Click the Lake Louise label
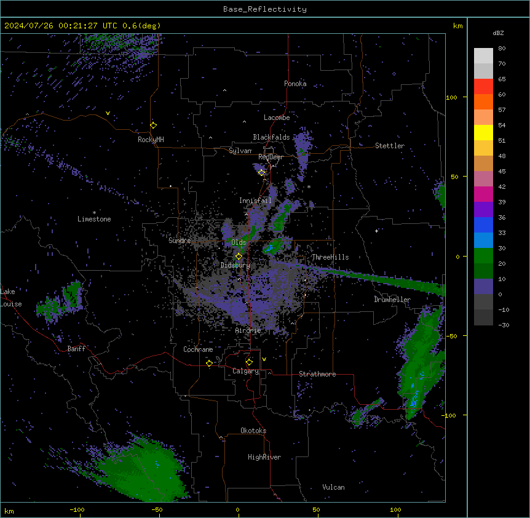Viewport: 530px width, 518px height. [10, 298]
